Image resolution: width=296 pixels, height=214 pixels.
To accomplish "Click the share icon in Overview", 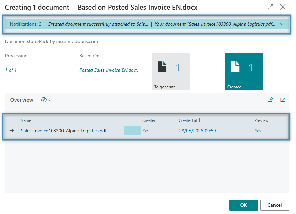I will pos(270,100).
